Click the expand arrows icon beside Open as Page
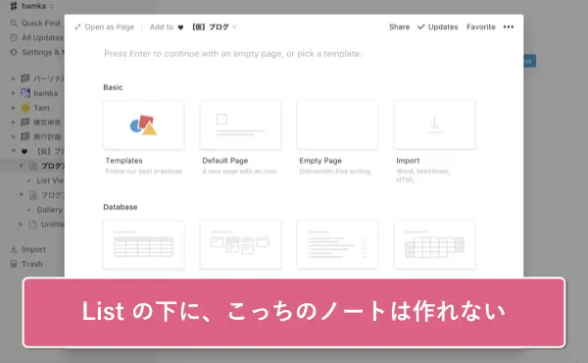Screen dimensions: 588x363 click(x=77, y=27)
